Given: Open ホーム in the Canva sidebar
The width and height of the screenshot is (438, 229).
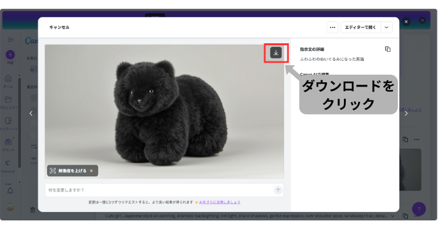Looking at the screenshot, I should point(8,82).
